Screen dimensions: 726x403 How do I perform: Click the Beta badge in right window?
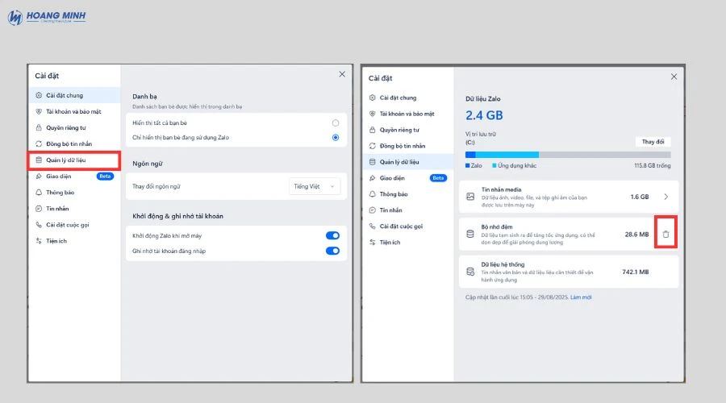(438, 178)
